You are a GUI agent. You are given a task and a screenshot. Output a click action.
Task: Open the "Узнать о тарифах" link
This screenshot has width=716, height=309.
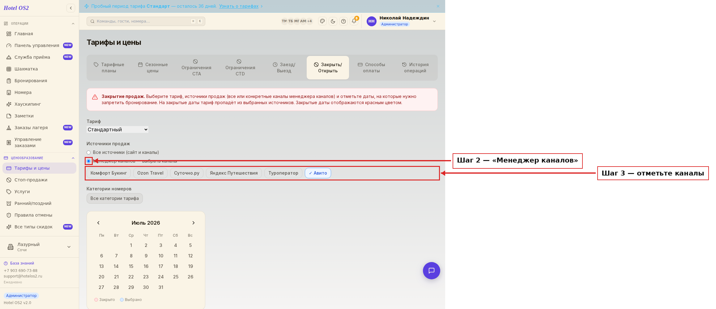(x=239, y=6)
